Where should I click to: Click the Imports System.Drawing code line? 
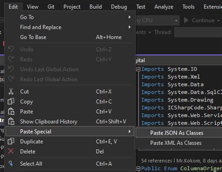[x=177, y=100]
